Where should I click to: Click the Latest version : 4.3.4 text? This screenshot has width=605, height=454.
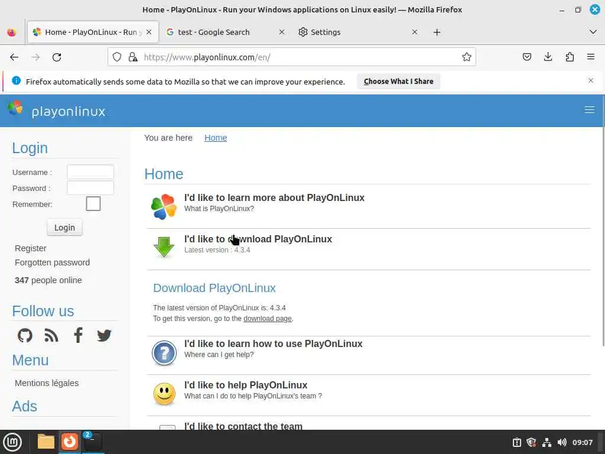[x=217, y=250]
